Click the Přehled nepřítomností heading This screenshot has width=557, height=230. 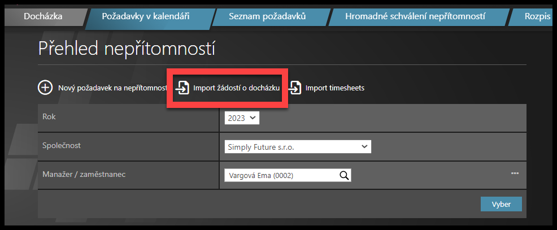coord(127,49)
